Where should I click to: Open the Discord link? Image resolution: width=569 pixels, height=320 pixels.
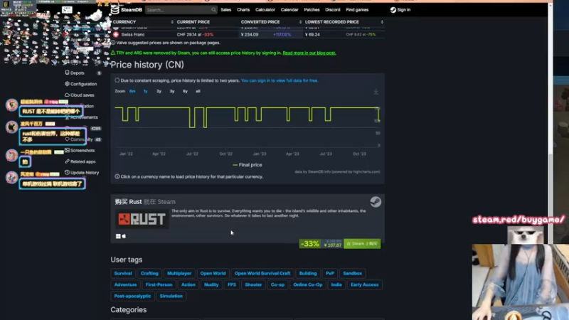click(x=333, y=10)
